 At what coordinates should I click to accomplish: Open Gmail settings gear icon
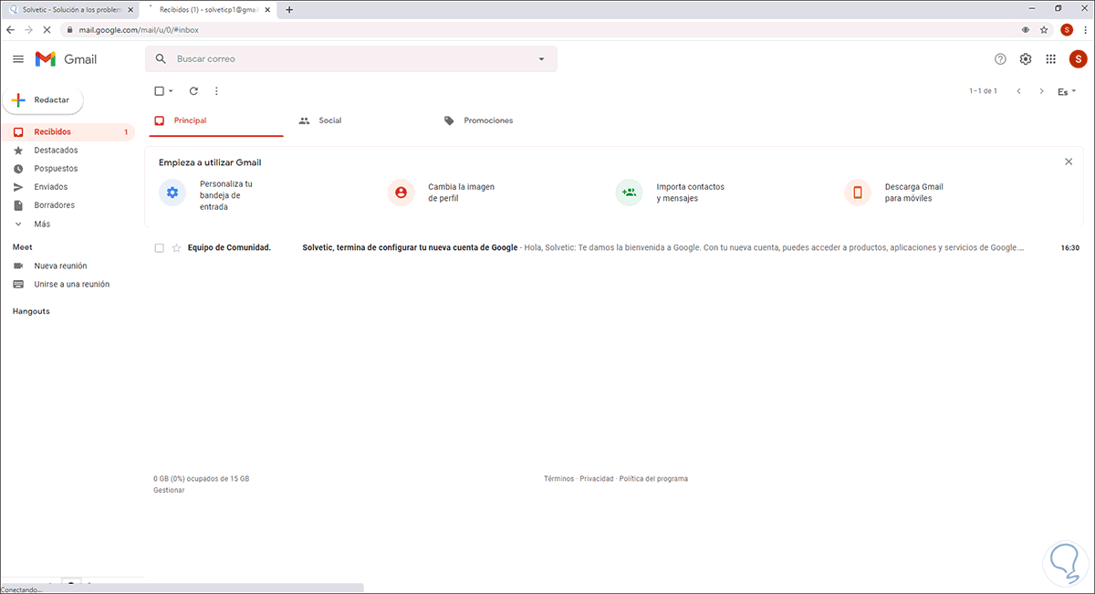pyautogui.click(x=1026, y=59)
